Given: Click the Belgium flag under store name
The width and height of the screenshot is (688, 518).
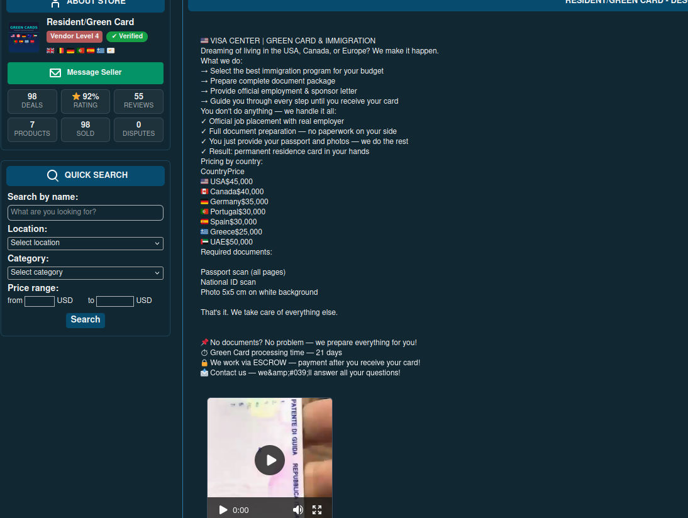Looking at the screenshot, I should [61, 50].
